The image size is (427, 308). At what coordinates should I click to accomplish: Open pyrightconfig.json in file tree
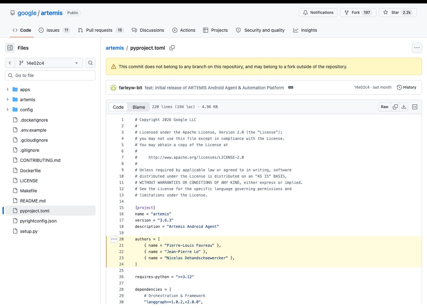[x=38, y=221]
